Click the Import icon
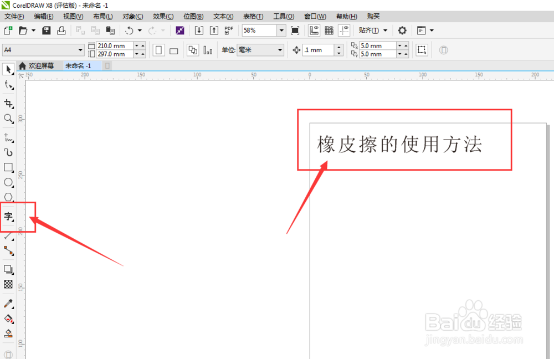 pos(198,30)
